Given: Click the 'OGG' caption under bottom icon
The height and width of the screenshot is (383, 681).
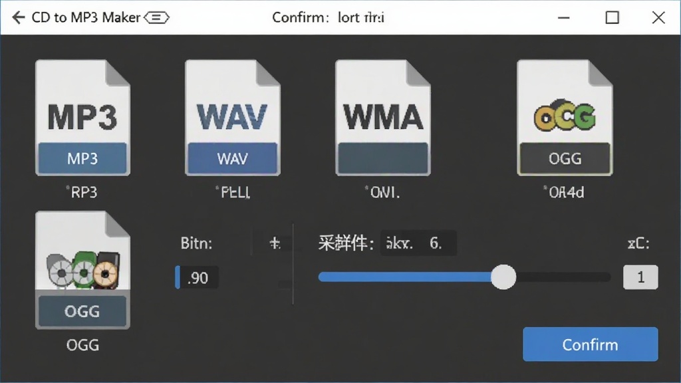Looking at the screenshot, I should [x=82, y=345].
